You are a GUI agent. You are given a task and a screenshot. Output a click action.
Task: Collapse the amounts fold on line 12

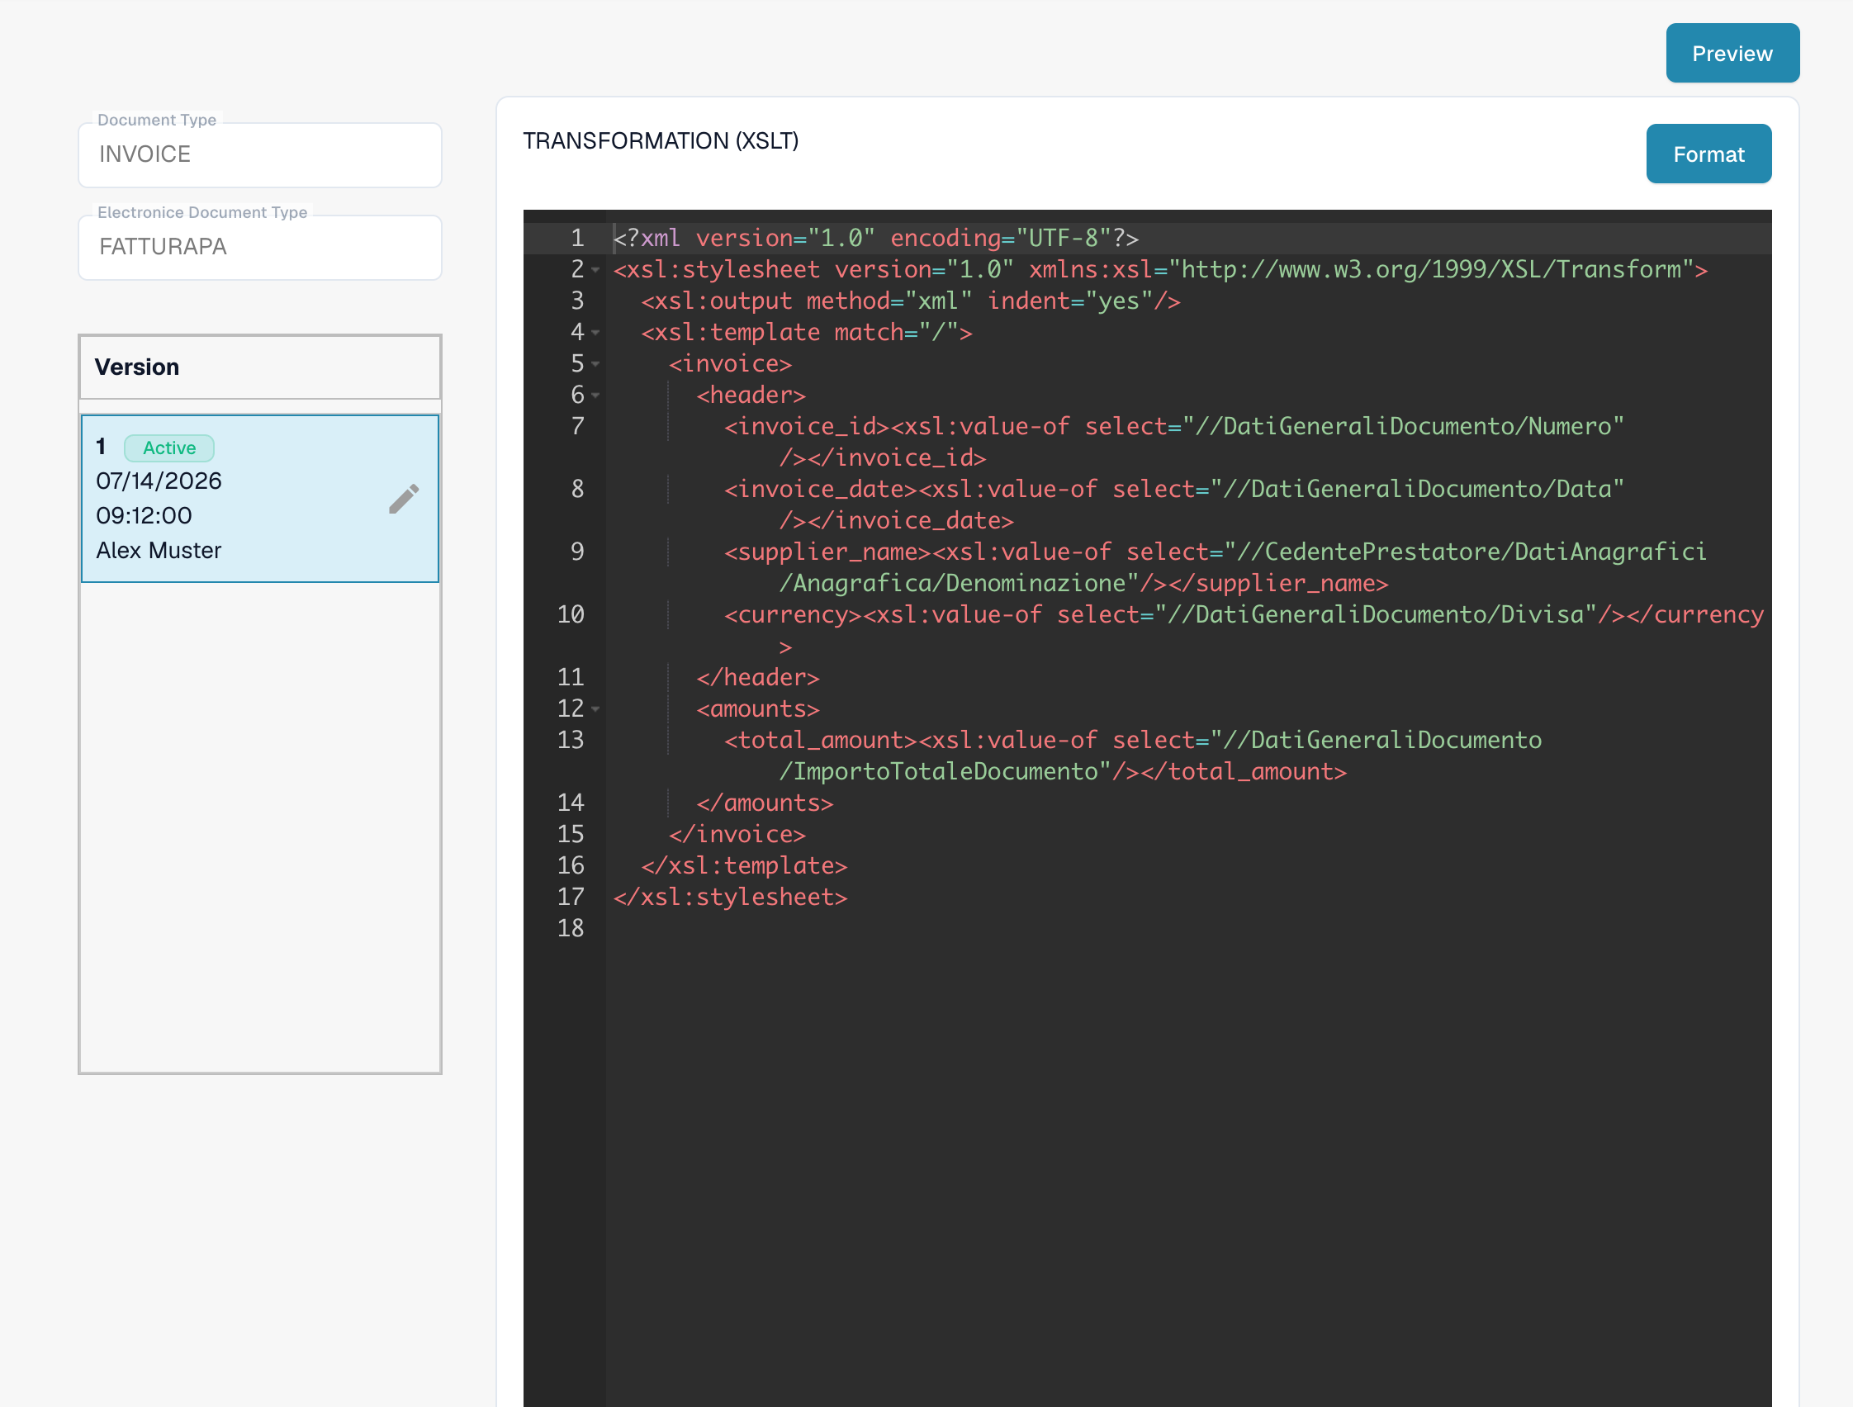(595, 709)
